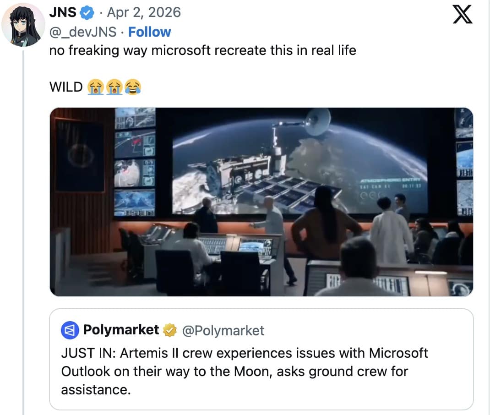The width and height of the screenshot is (490, 415).
Task: Open the JNS display name link
Action: [x=62, y=12]
